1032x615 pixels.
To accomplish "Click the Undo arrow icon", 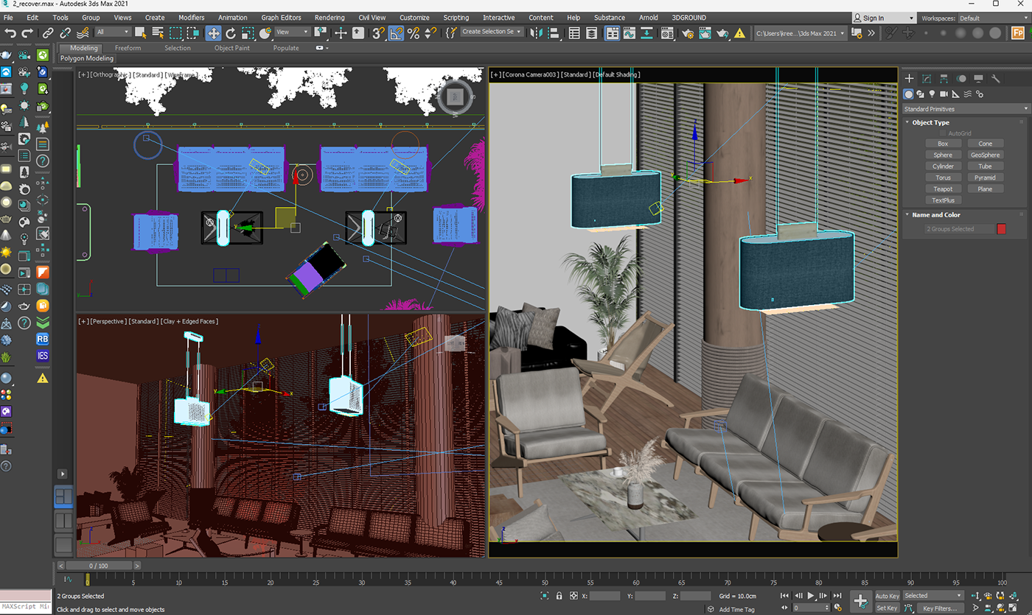I will click(x=10, y=32).
